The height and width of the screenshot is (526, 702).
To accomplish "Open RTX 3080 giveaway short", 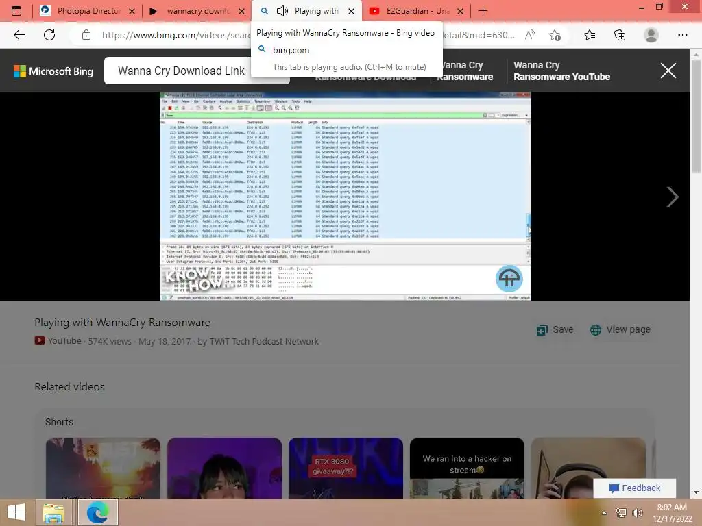I will pyautogui.click(x=346, y=468).
